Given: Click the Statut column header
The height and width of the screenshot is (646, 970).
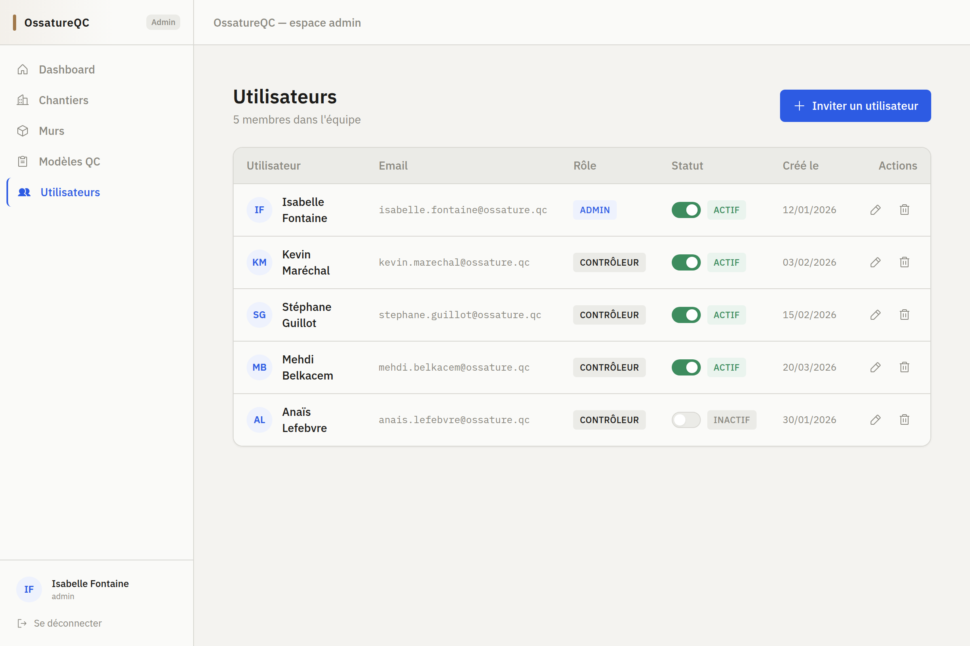Looking at the screenshot, I should pyautogui.click(x=687, y=165).
